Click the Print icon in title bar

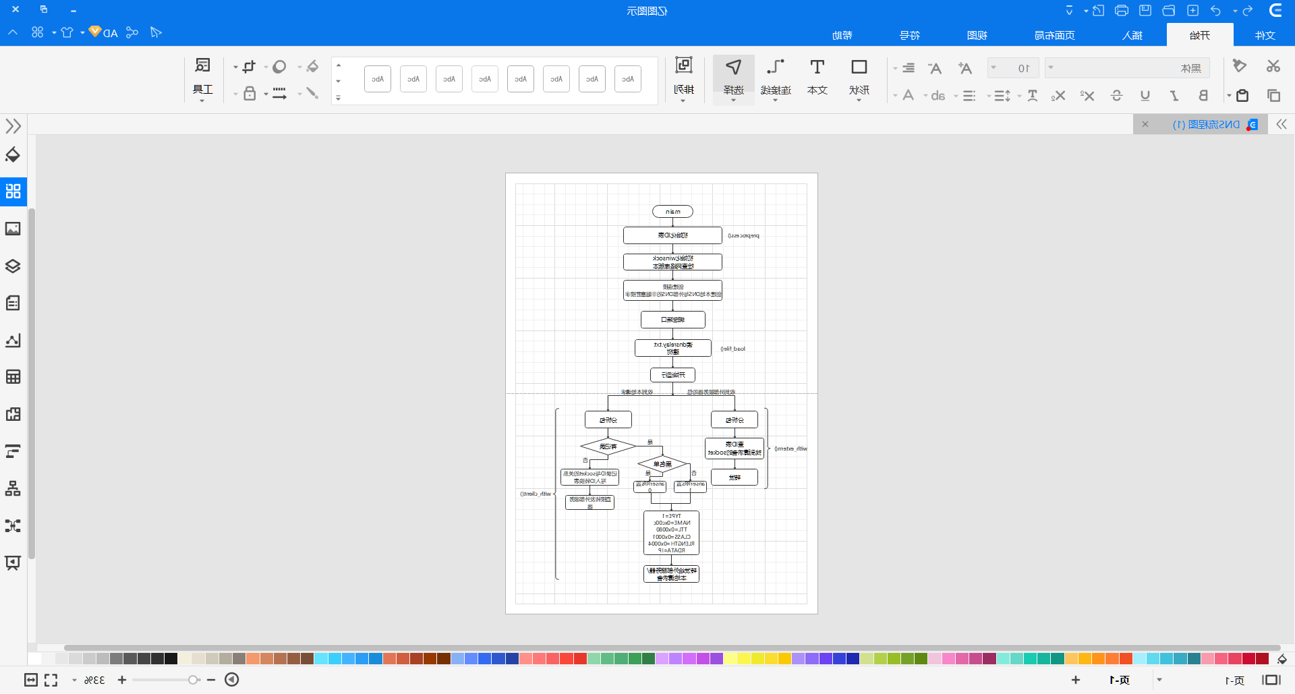[x=1122, y=10]
